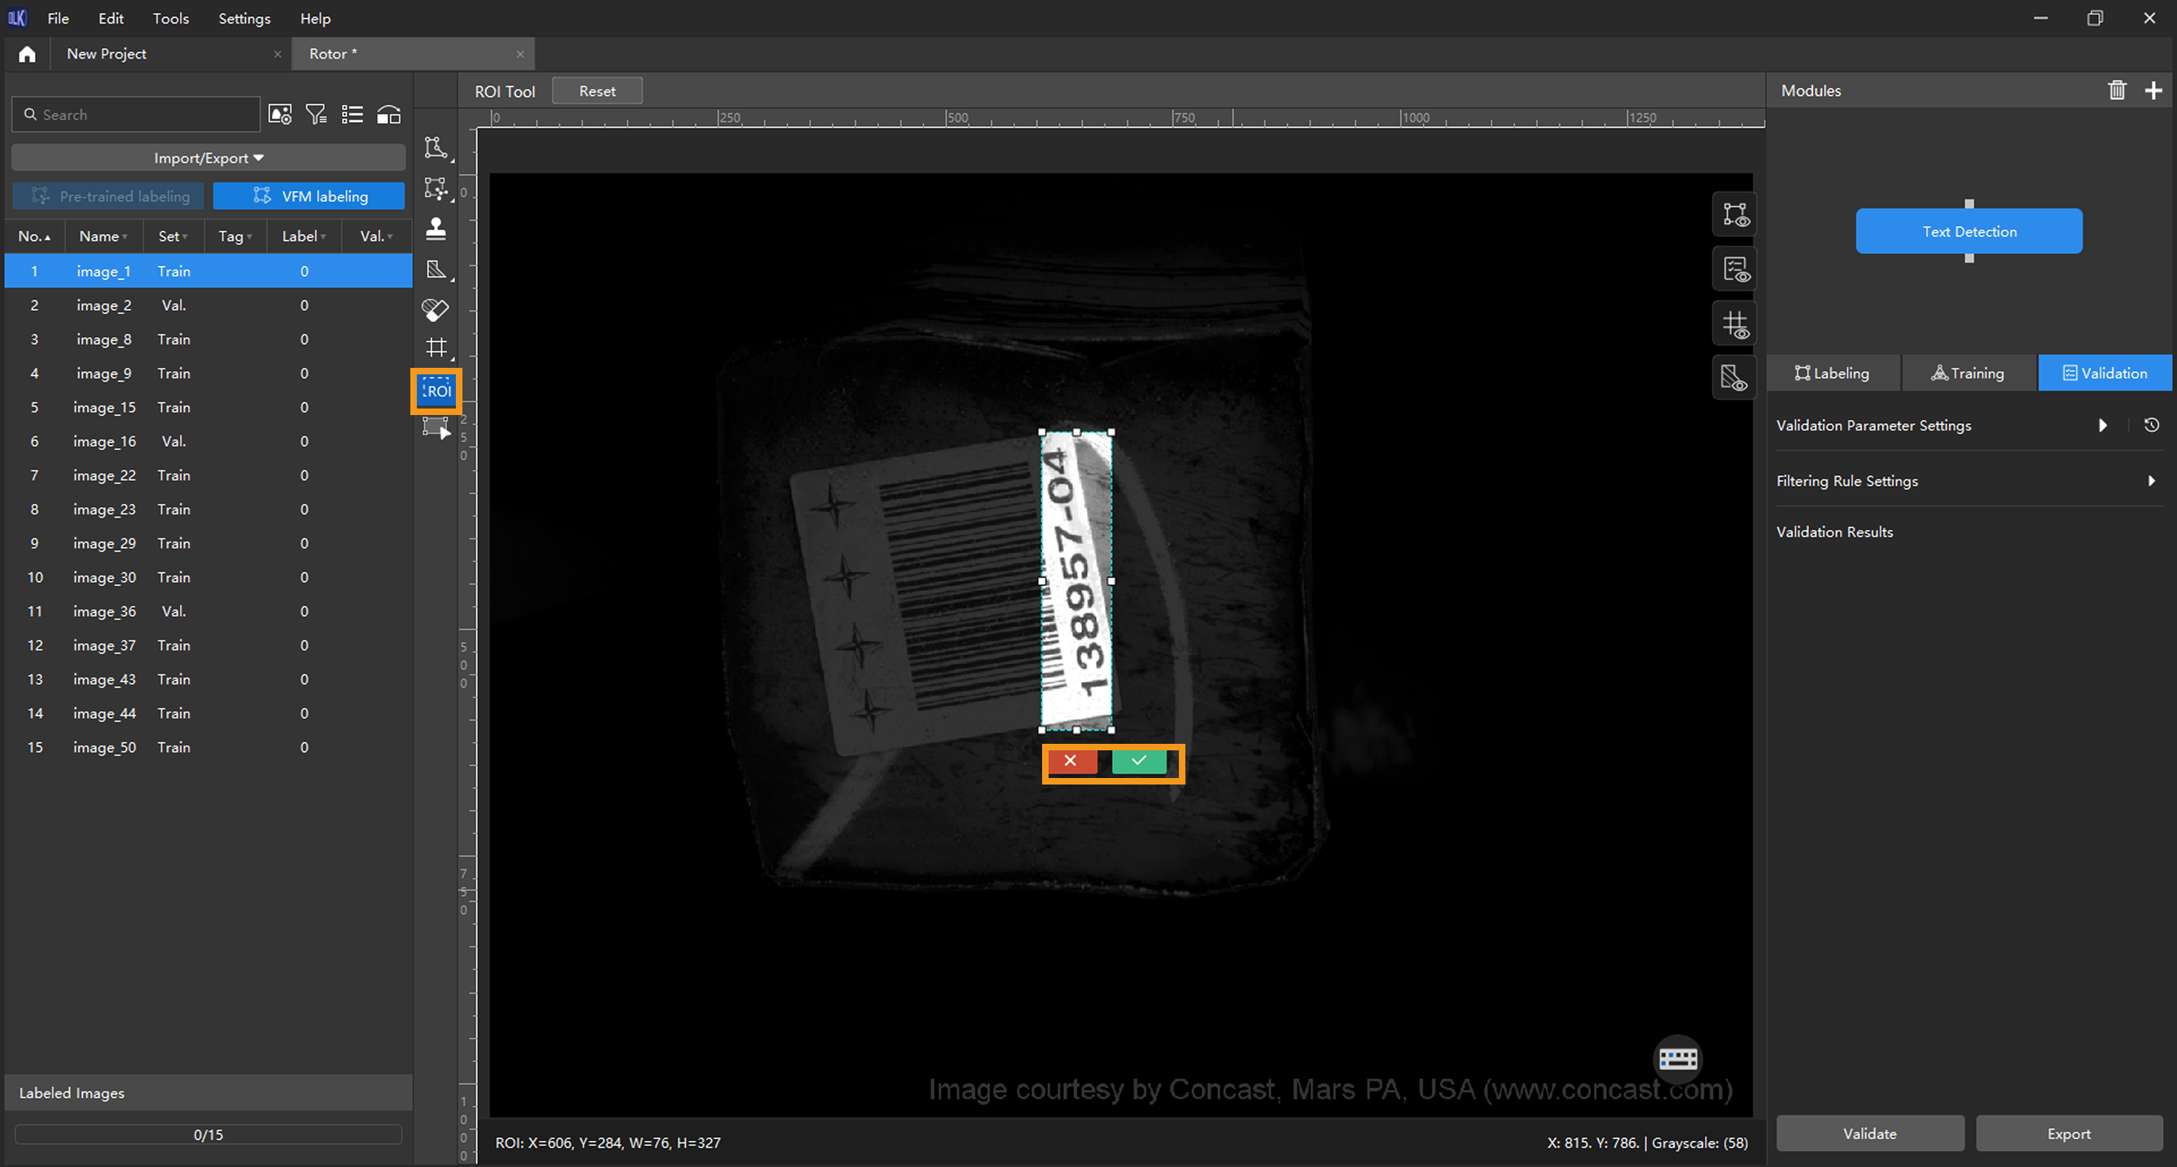Toggle grid visibility eye icon in canvas
Image resolution: width=2177 pixels, height=1167 pixels.
click(1735, 325)
